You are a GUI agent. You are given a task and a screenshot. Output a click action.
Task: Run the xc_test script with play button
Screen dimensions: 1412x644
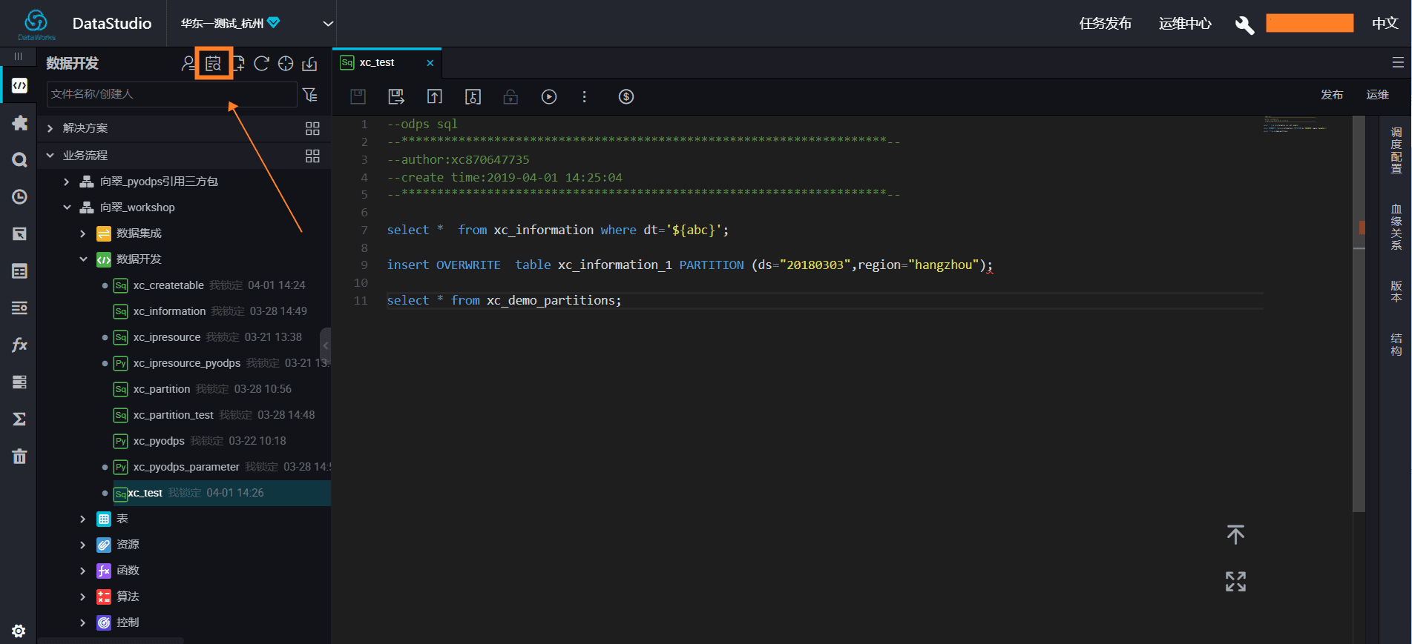pos(549,96)
